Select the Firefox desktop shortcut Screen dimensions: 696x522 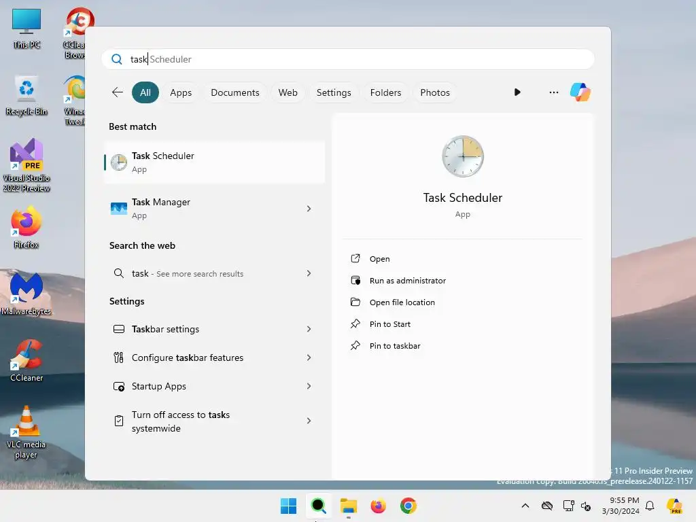tap(27, 227)
